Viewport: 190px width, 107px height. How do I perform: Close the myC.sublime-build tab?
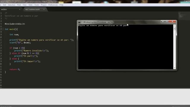(44, 9)
